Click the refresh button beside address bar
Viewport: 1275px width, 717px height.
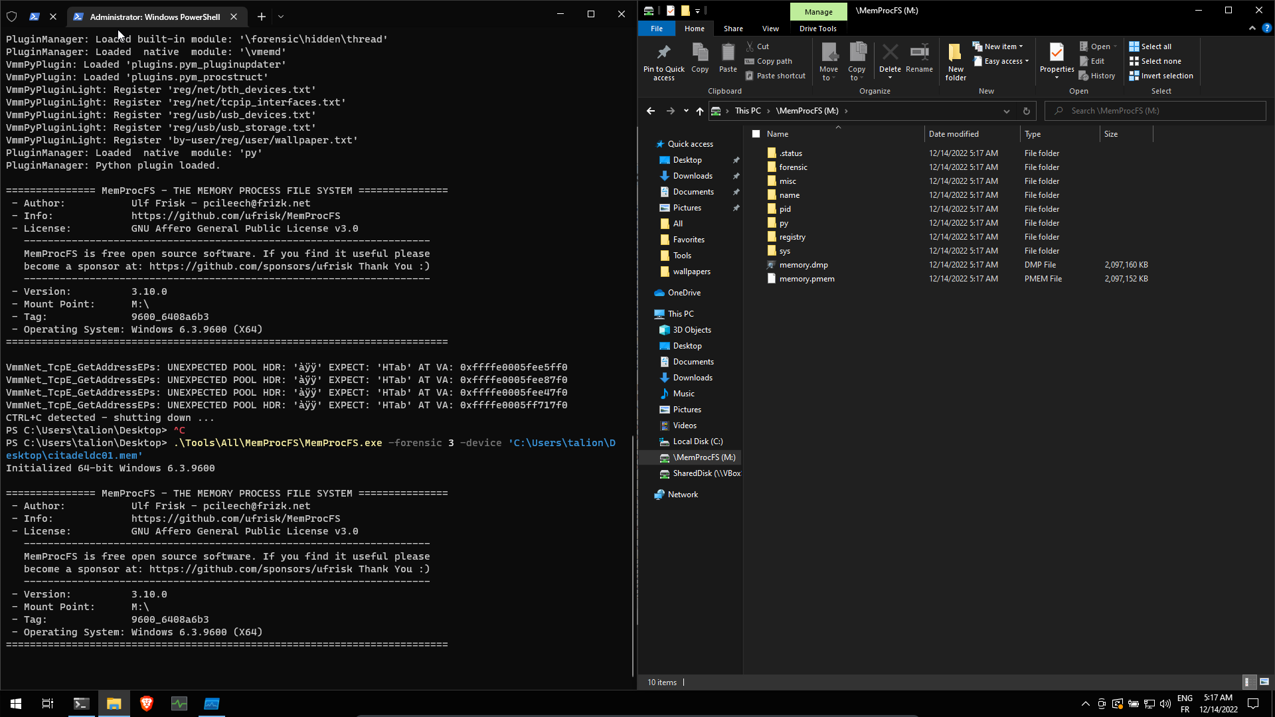tap(1026, 111)
